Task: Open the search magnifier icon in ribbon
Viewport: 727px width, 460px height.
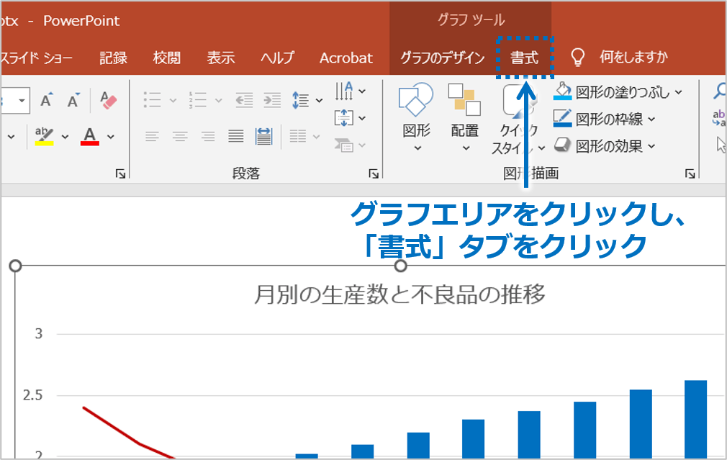Action: 720,91
